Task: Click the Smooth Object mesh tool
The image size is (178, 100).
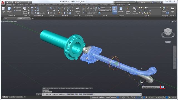Action: [x=25, y=10]
